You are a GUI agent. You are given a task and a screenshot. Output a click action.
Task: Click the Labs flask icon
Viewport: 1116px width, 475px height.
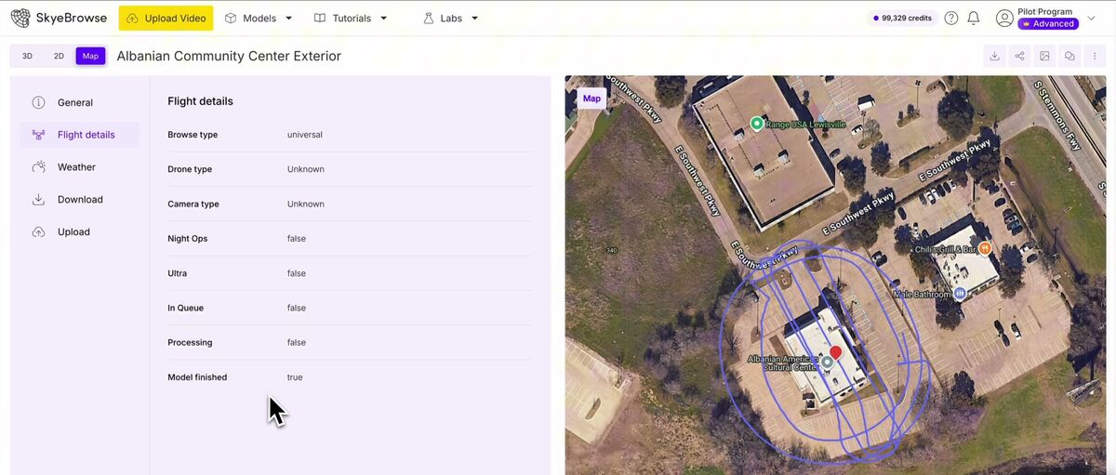click(x=429, y=18)
